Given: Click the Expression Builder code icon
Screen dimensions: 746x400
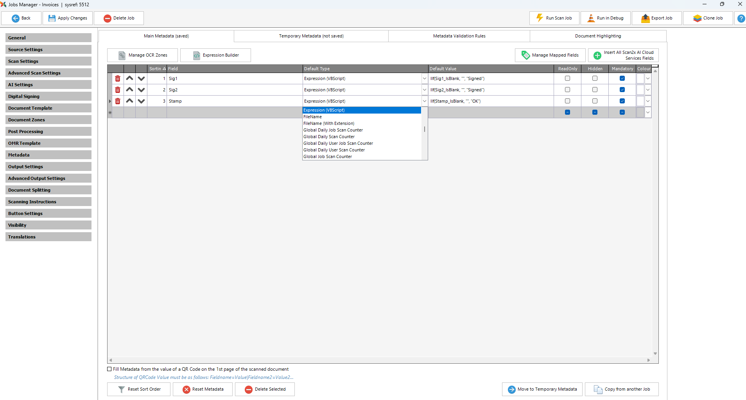Looking at the screenshot, I should tap(197, 55).
